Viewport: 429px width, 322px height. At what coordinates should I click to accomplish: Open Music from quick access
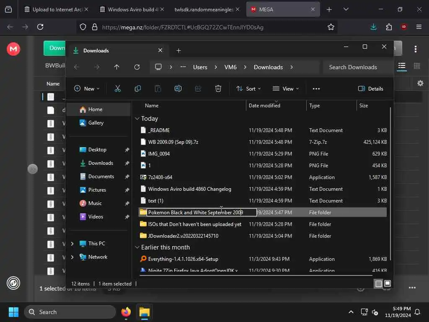[95, 203]
